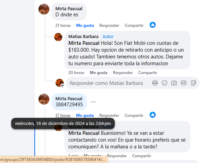This screenshot has width=200, height=163.
Task: Open the sticker picker in reply box
Action: pos(193,83)
